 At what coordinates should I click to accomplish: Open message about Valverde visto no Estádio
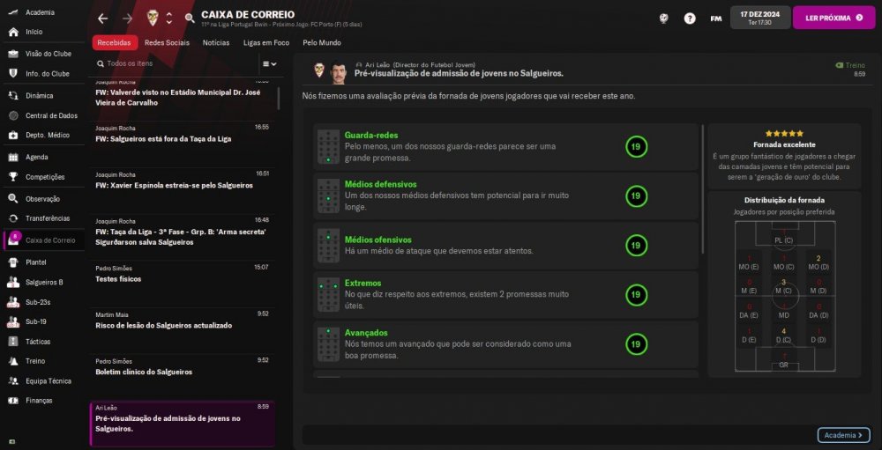point(183,98)
